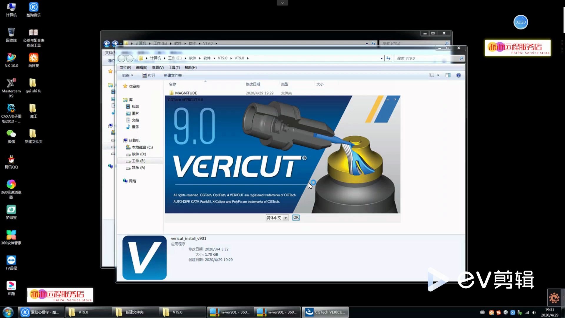Open 公差与配合表查询工具 desktop icon

(34, 37)
